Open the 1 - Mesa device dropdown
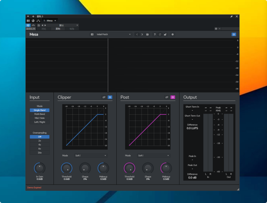267x203 pixels. tap(50, 21)
